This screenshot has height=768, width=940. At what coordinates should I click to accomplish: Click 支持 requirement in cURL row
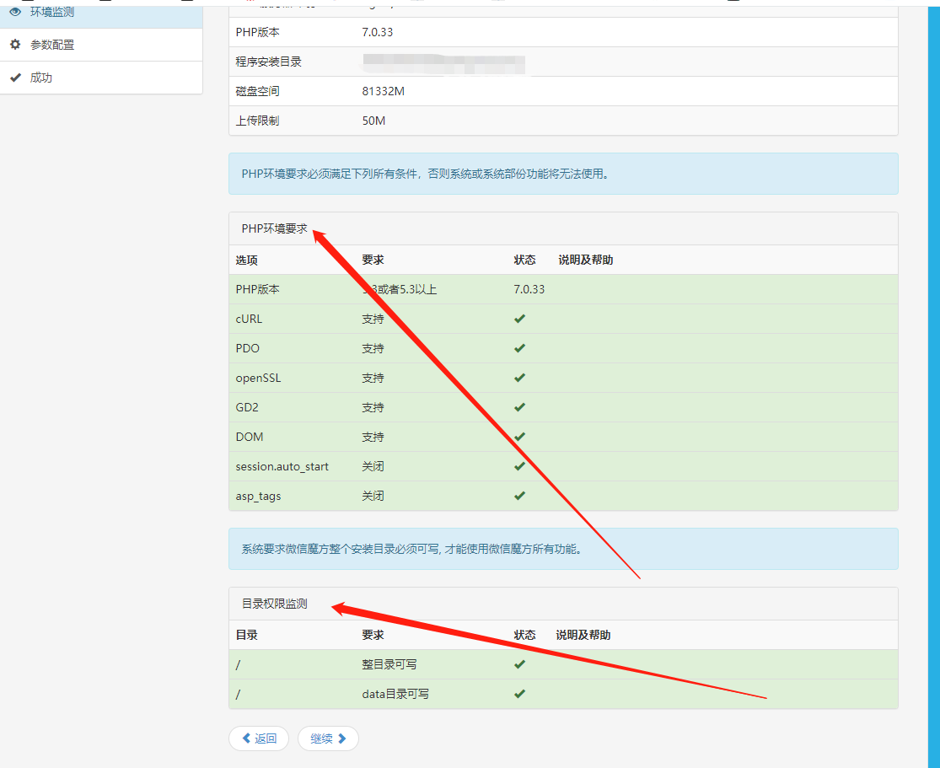(x=373, y=319)
